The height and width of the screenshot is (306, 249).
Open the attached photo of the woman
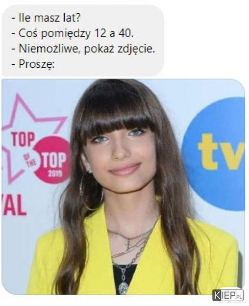(x=123, y=187)
